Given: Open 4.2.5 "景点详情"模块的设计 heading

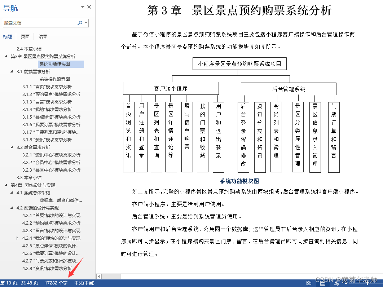Looking at the screenshot, I should (51, 246).
